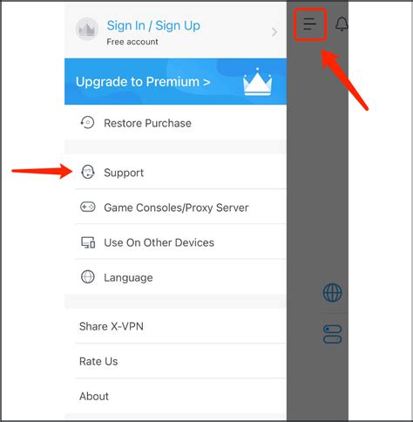Tap the notification bell icon

[x=342, y=24]
